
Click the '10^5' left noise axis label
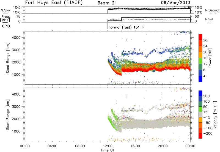click(17, 8)
